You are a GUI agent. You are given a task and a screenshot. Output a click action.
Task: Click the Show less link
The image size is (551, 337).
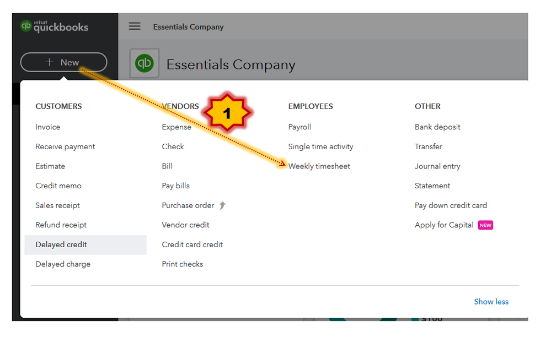pyautogui.click(x=491, y=302)
